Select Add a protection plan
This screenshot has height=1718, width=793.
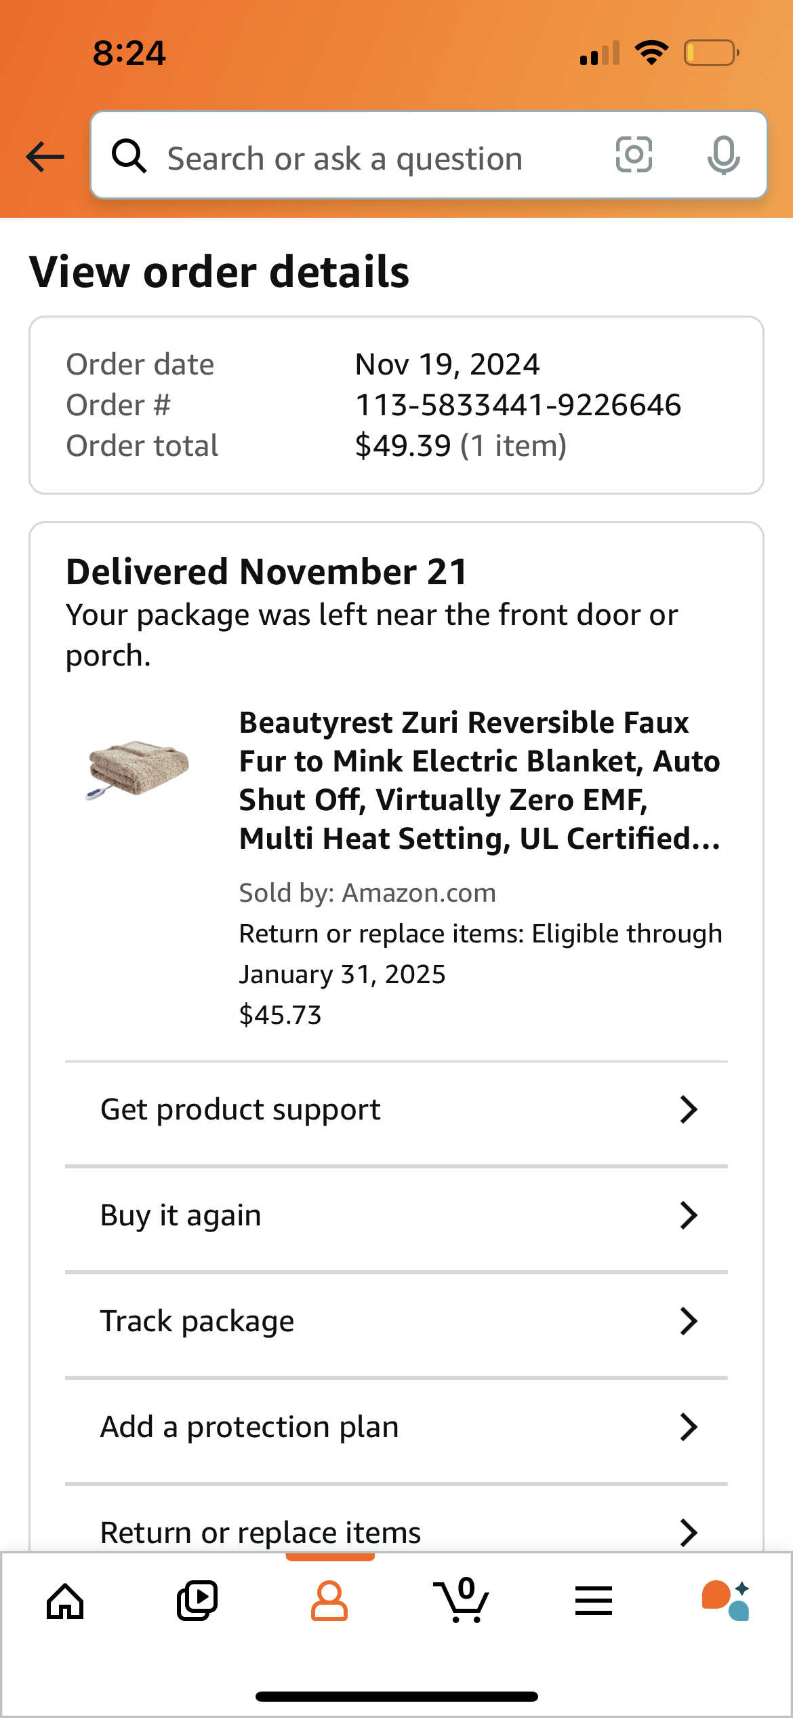396,1427
